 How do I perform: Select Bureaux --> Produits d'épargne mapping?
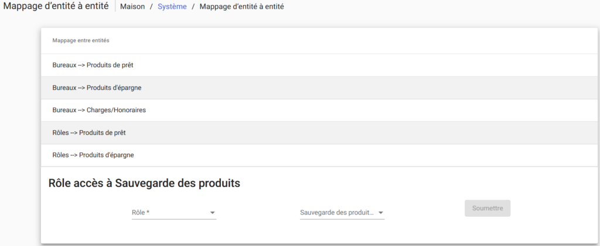(x=97, y=88)
